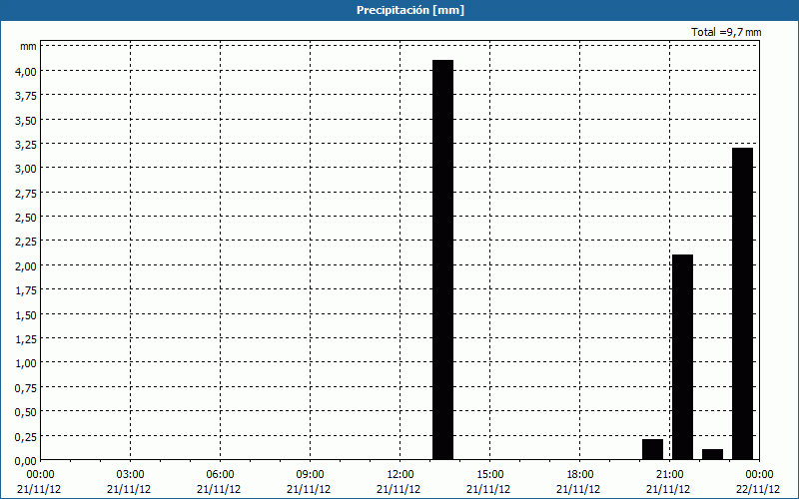
Task: Click the 0,25 y-axis label
Action: tap(26, 436)
